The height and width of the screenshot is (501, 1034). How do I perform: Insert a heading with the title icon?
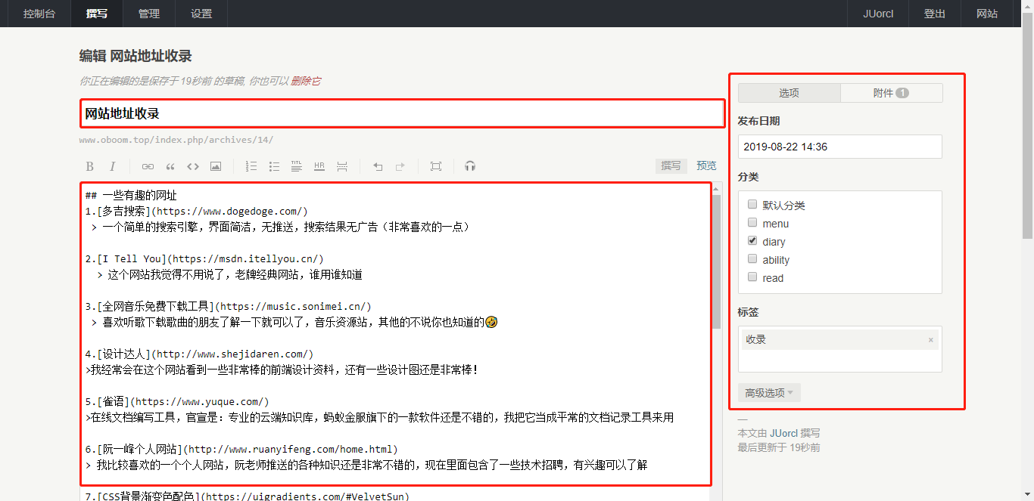[297, 166]
